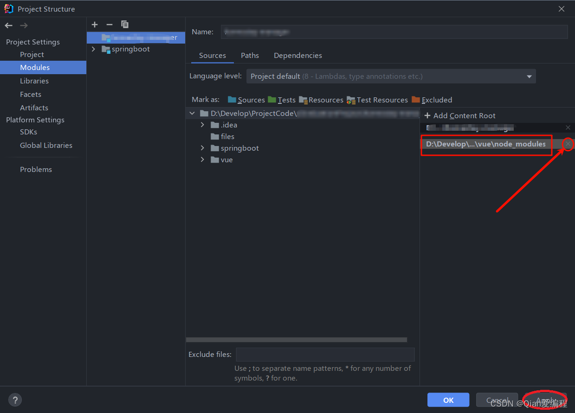Switch to the Dependencies tab
The height and width of the screenshot is (413, 575).
[x=297, y=55]
